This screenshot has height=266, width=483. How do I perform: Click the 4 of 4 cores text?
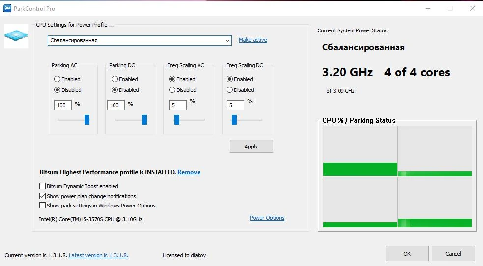pyautogui.click(x=417, y=72)
